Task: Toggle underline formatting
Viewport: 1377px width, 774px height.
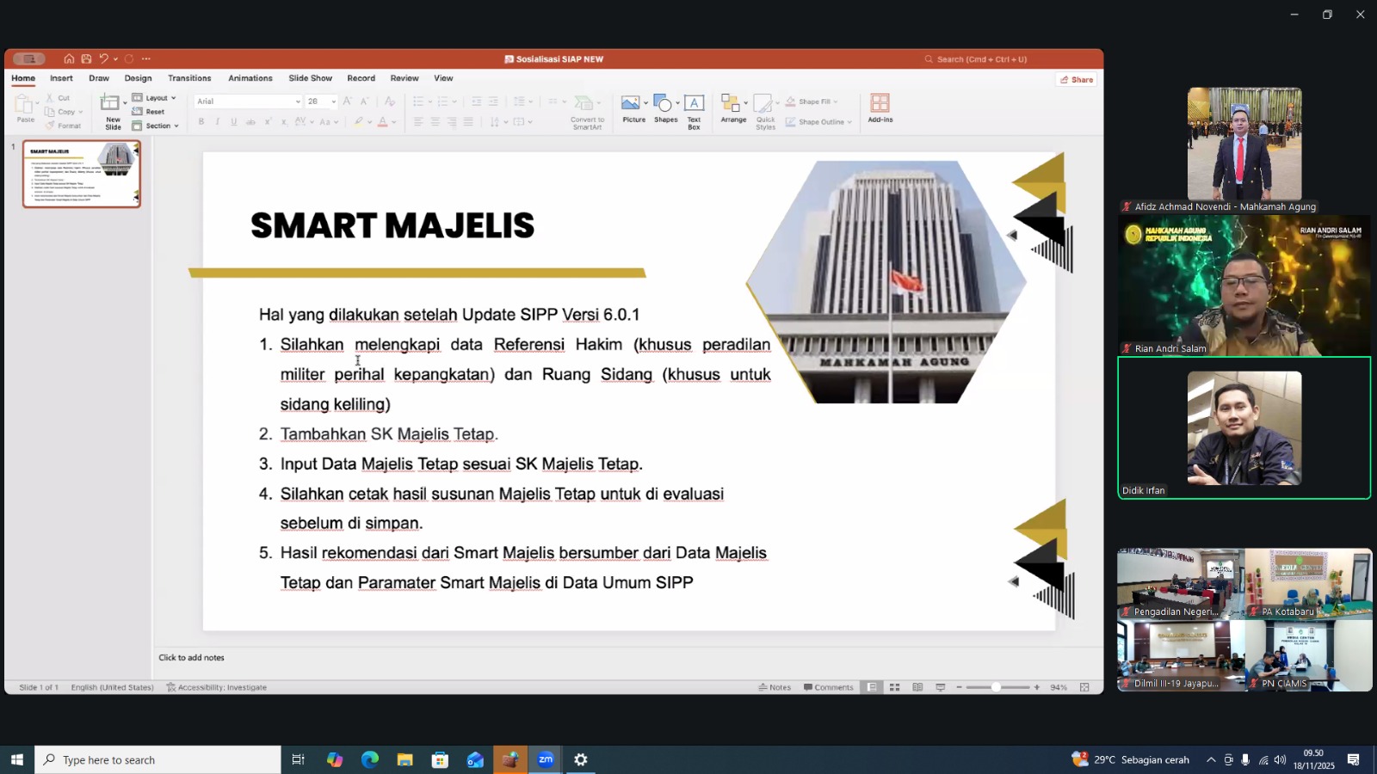Action: (233, 121)
